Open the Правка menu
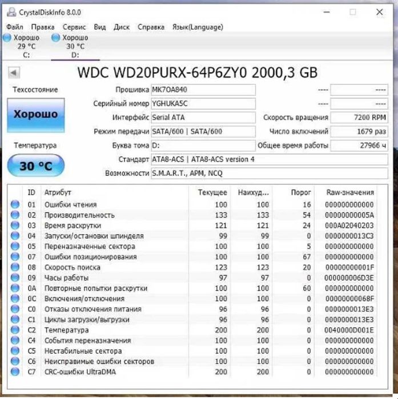Viewport: 398px width, 399px height. pos(43,27)
